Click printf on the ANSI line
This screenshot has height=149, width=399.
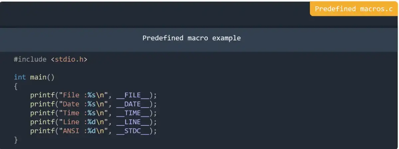tap(42, 131)
